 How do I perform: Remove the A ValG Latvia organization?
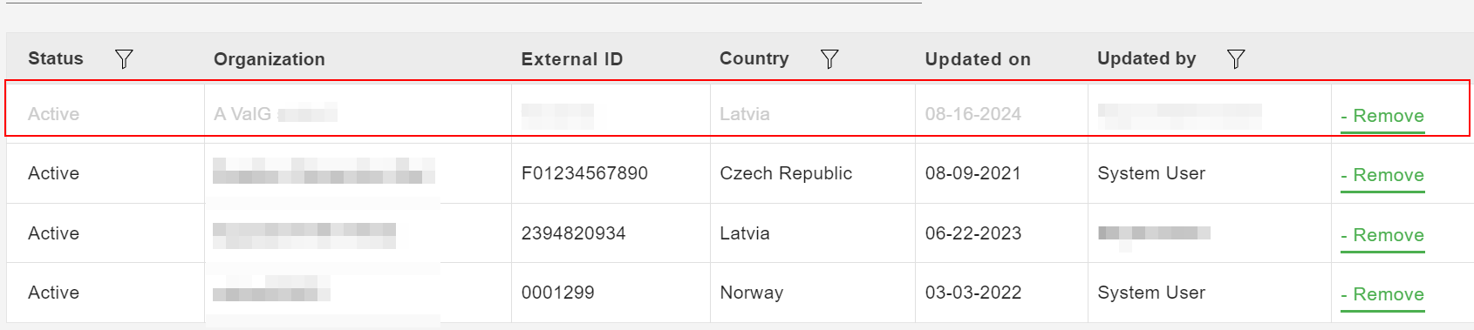[x=1382, y=117]
